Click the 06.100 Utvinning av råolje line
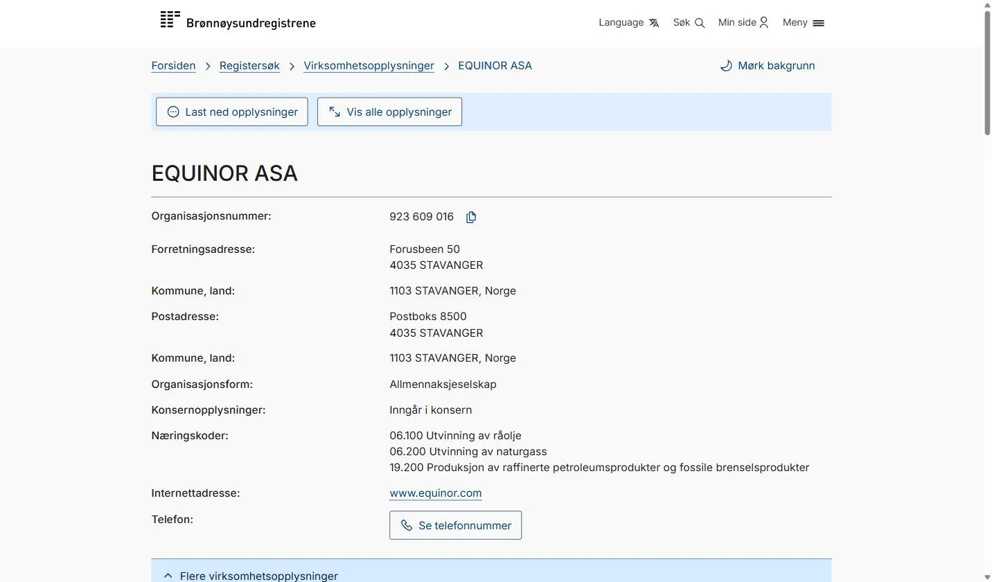This screenshot has width=992, height=582. [x=455, y=436]
